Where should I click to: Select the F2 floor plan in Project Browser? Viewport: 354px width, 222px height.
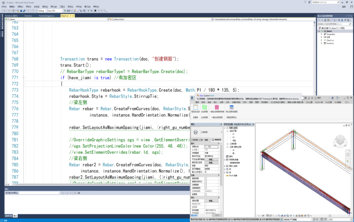[234, 137]
